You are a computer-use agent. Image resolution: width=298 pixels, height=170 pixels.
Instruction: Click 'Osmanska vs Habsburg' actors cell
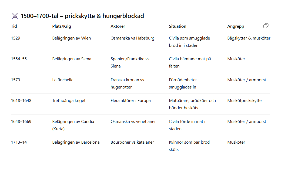pyautogui.click(x=132, y=38)
